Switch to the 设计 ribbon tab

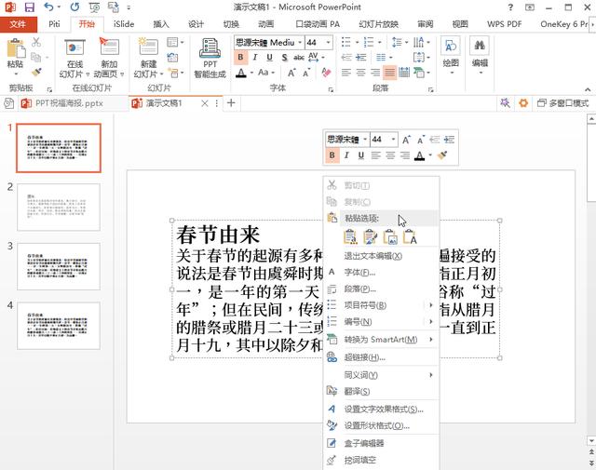coord(196,24)
